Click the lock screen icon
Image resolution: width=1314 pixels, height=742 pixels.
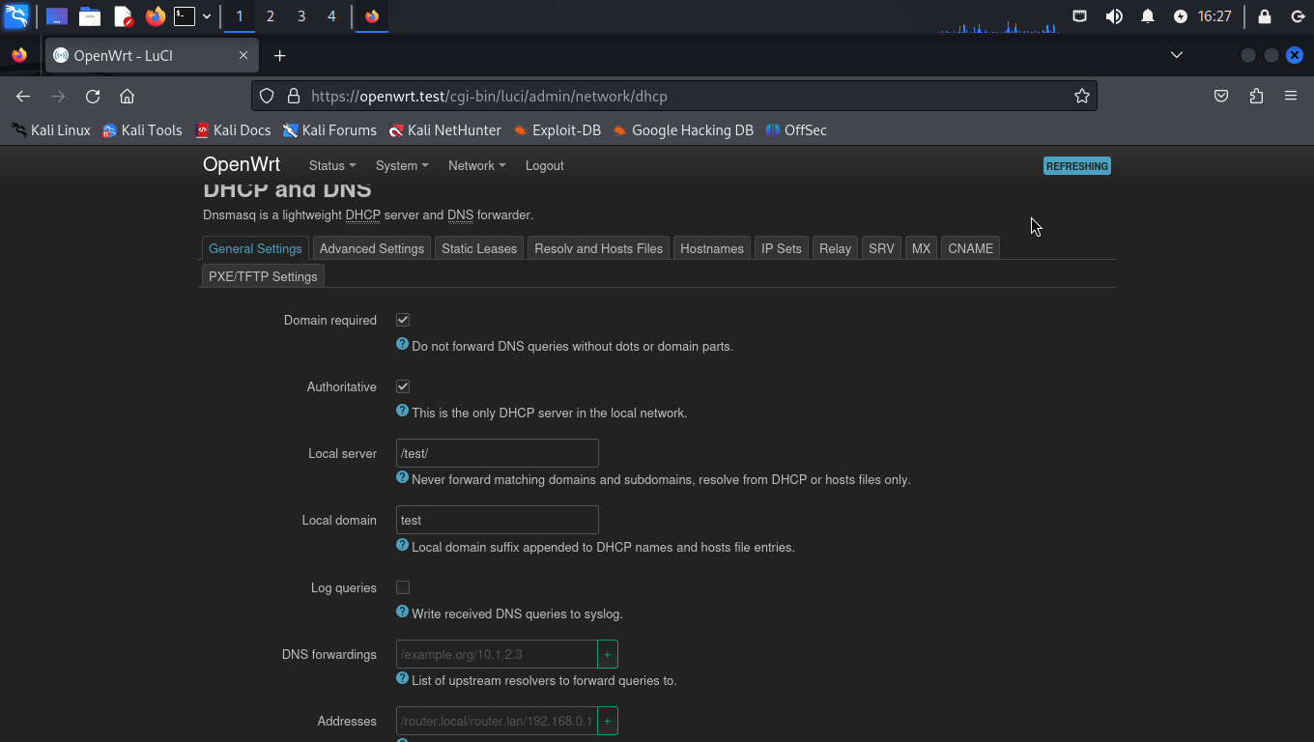pyautogui.click(x=1265, y=16)
